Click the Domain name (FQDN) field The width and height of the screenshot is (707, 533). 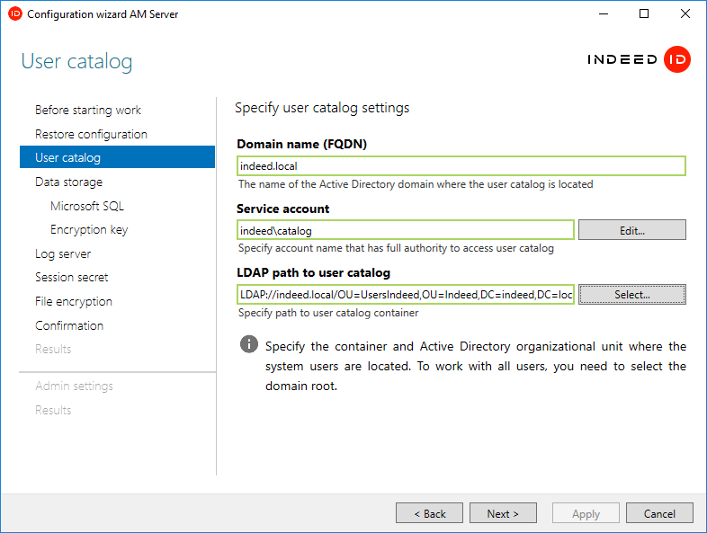coord(461,166)
